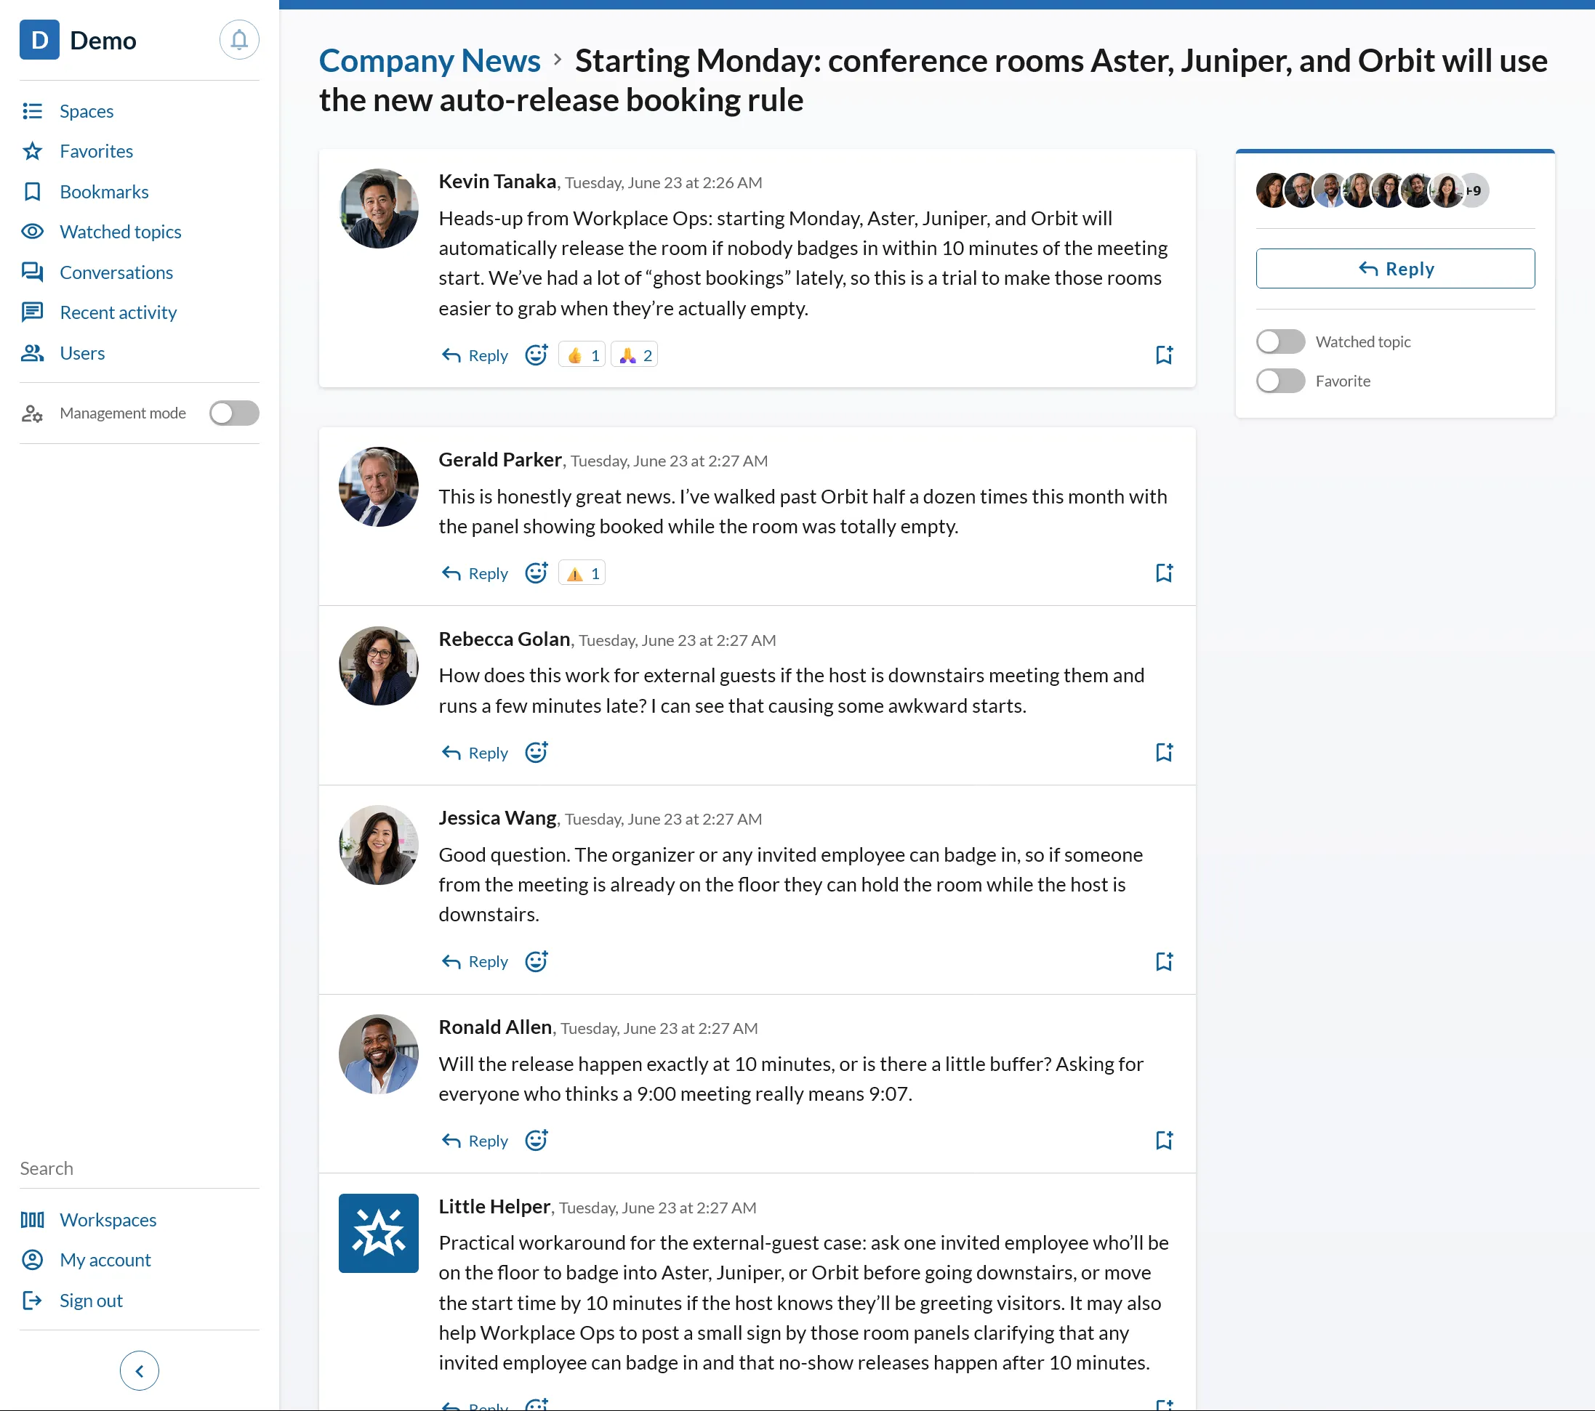Click the Workspaces icon
This screenshot has height=1411, width=1595.
(32, 1220)
